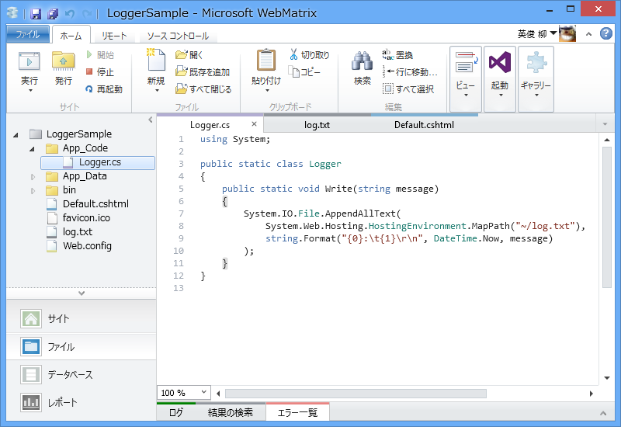The height and width of the screenshot is (427, 621).
Task: Click the ギャラリー (Gallery) puzzle icon
Action: [536, 62]
